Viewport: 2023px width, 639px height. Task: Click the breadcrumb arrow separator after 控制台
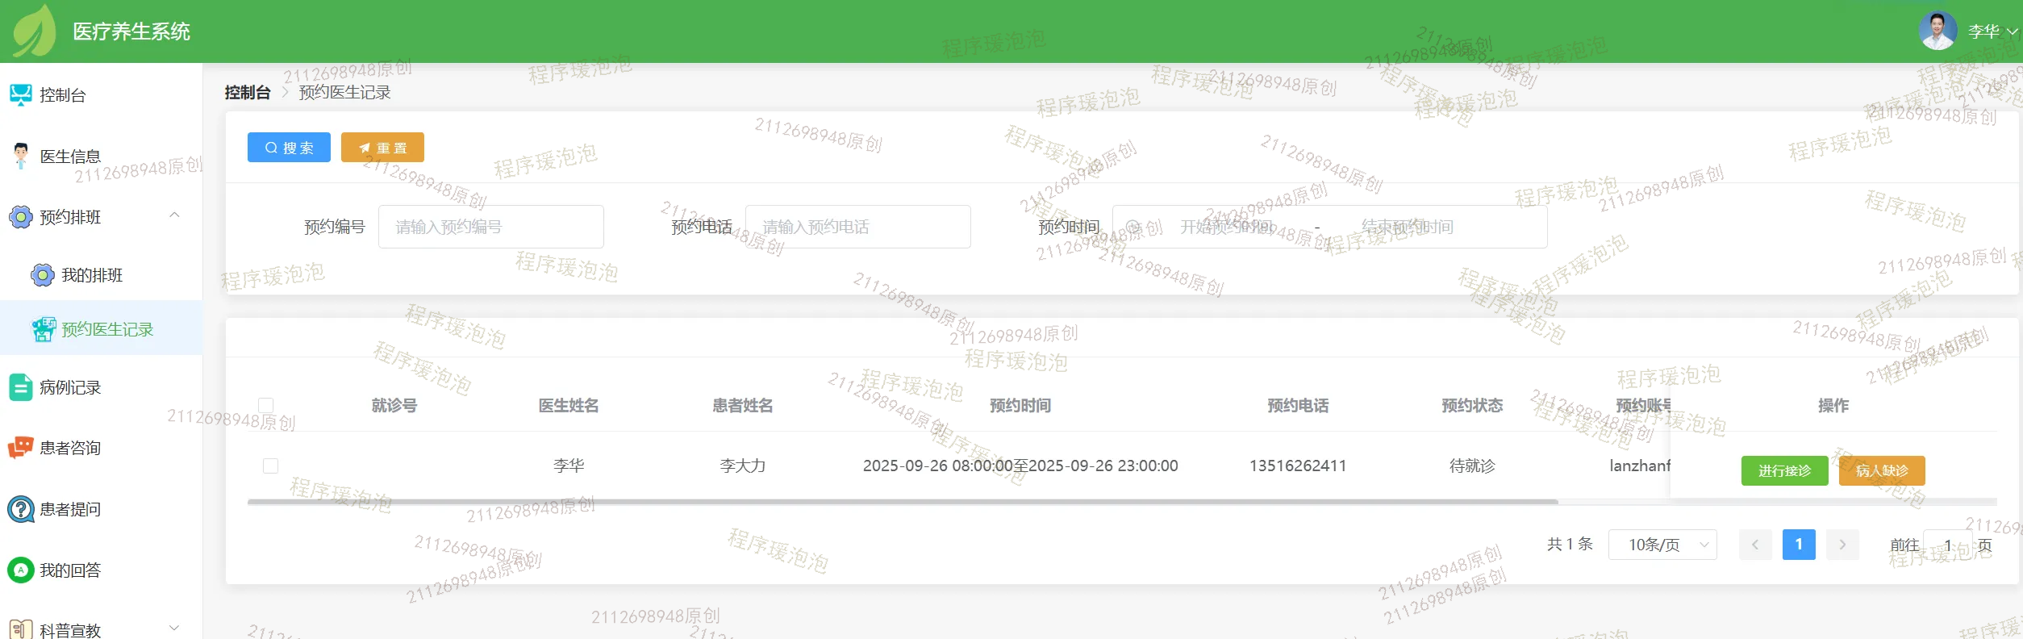point(285,93)
